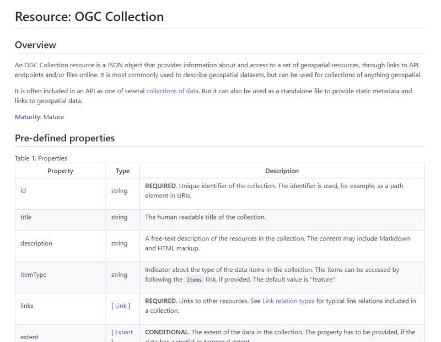Click the 'Resource: OGC Collection' page title

tap(89, 17)
